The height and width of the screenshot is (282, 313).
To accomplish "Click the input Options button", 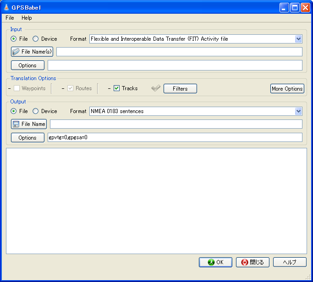I will point(27,65).
